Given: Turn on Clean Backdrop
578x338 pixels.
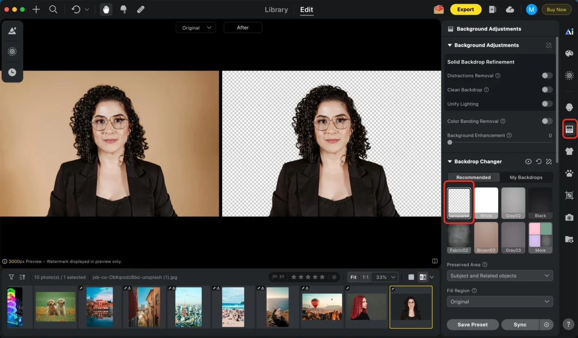Looking at the screenshot, I should (547, 90).
